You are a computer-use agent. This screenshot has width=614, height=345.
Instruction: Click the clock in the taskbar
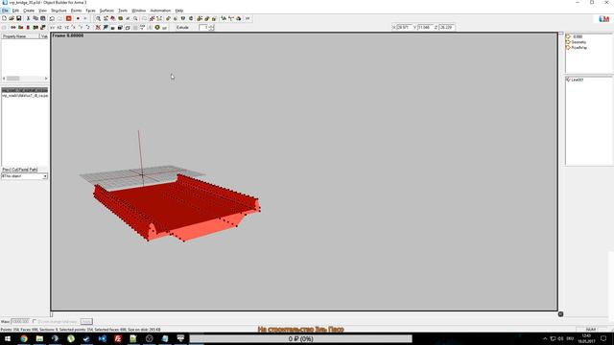pos(586,338)
